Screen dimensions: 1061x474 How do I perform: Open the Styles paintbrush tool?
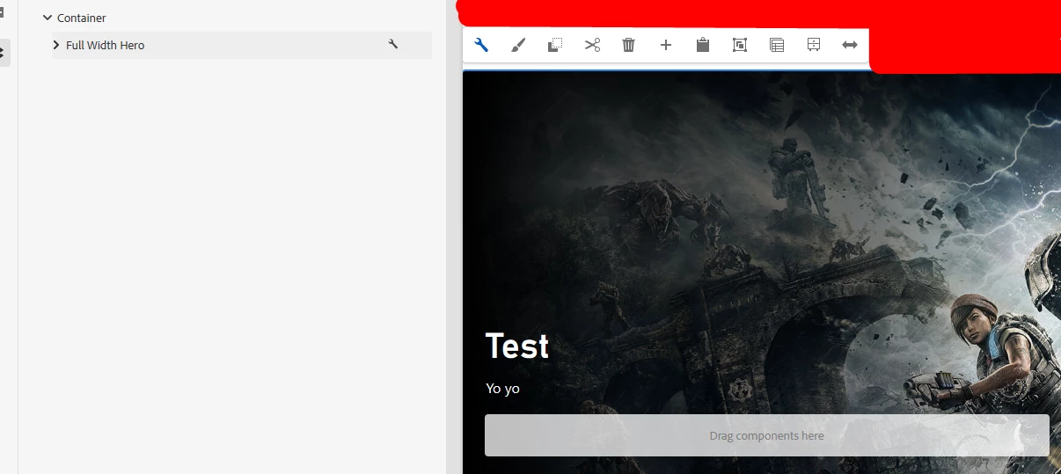click(x=518, y=45)
